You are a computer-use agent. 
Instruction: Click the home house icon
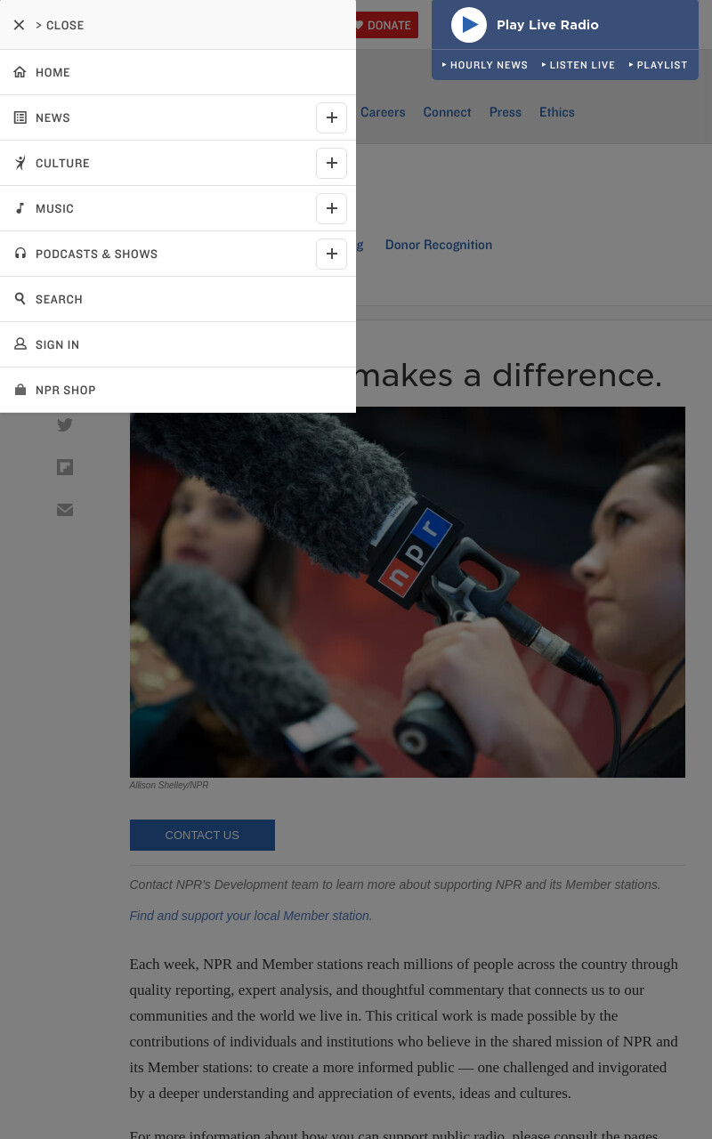[20, 72]
